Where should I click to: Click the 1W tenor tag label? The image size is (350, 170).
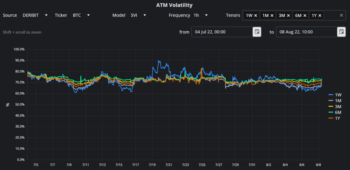coord(249,15)
